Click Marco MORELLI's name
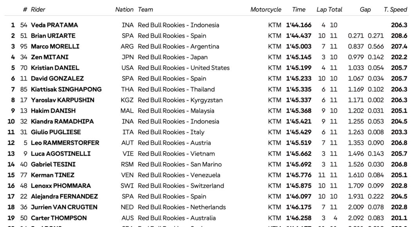Viewport: 418px width, 227px height. point(55,47)
